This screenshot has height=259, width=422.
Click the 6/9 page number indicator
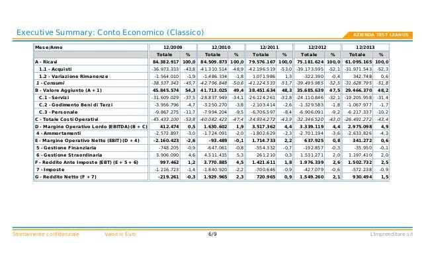point(212,234)
